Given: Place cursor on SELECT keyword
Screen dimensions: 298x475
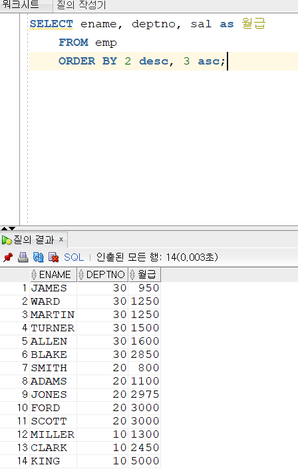Looking at the screenshot, I should pos(51,24).
